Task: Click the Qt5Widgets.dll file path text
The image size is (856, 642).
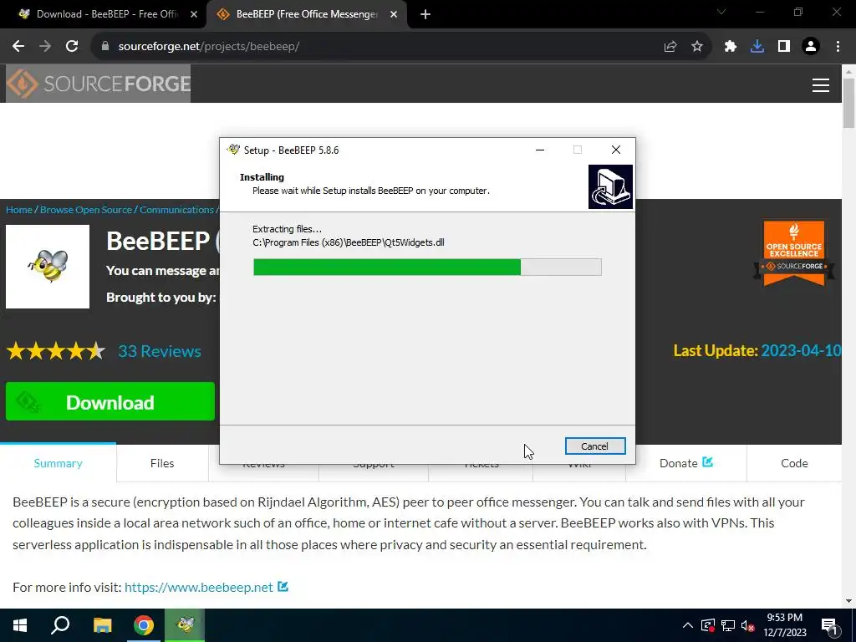Action: [x=349, y=242]
